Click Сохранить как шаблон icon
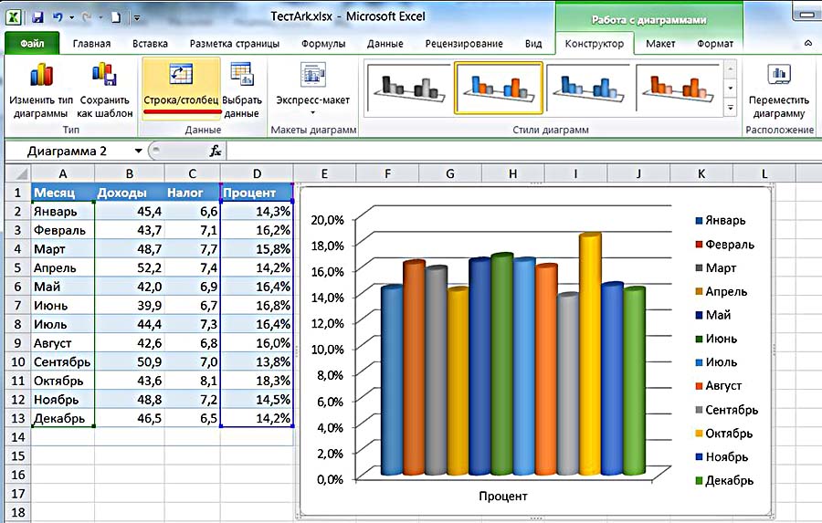Screen dimensions: 822x523 click(106, 78)
